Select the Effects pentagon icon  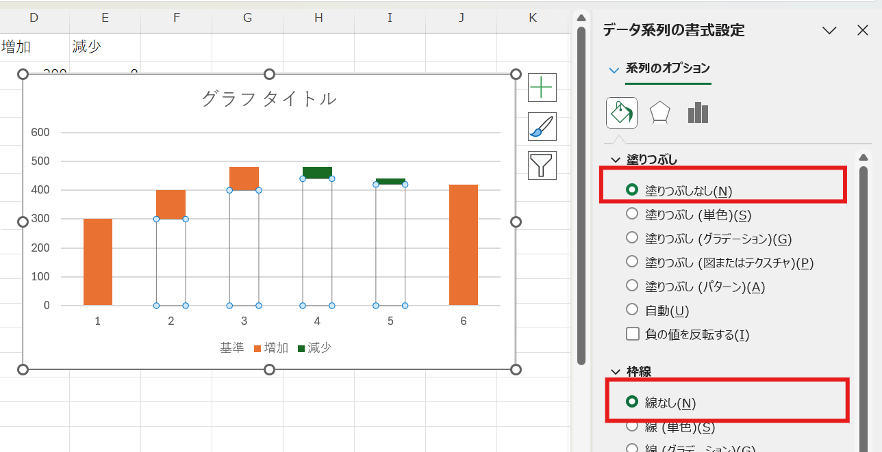659,112
